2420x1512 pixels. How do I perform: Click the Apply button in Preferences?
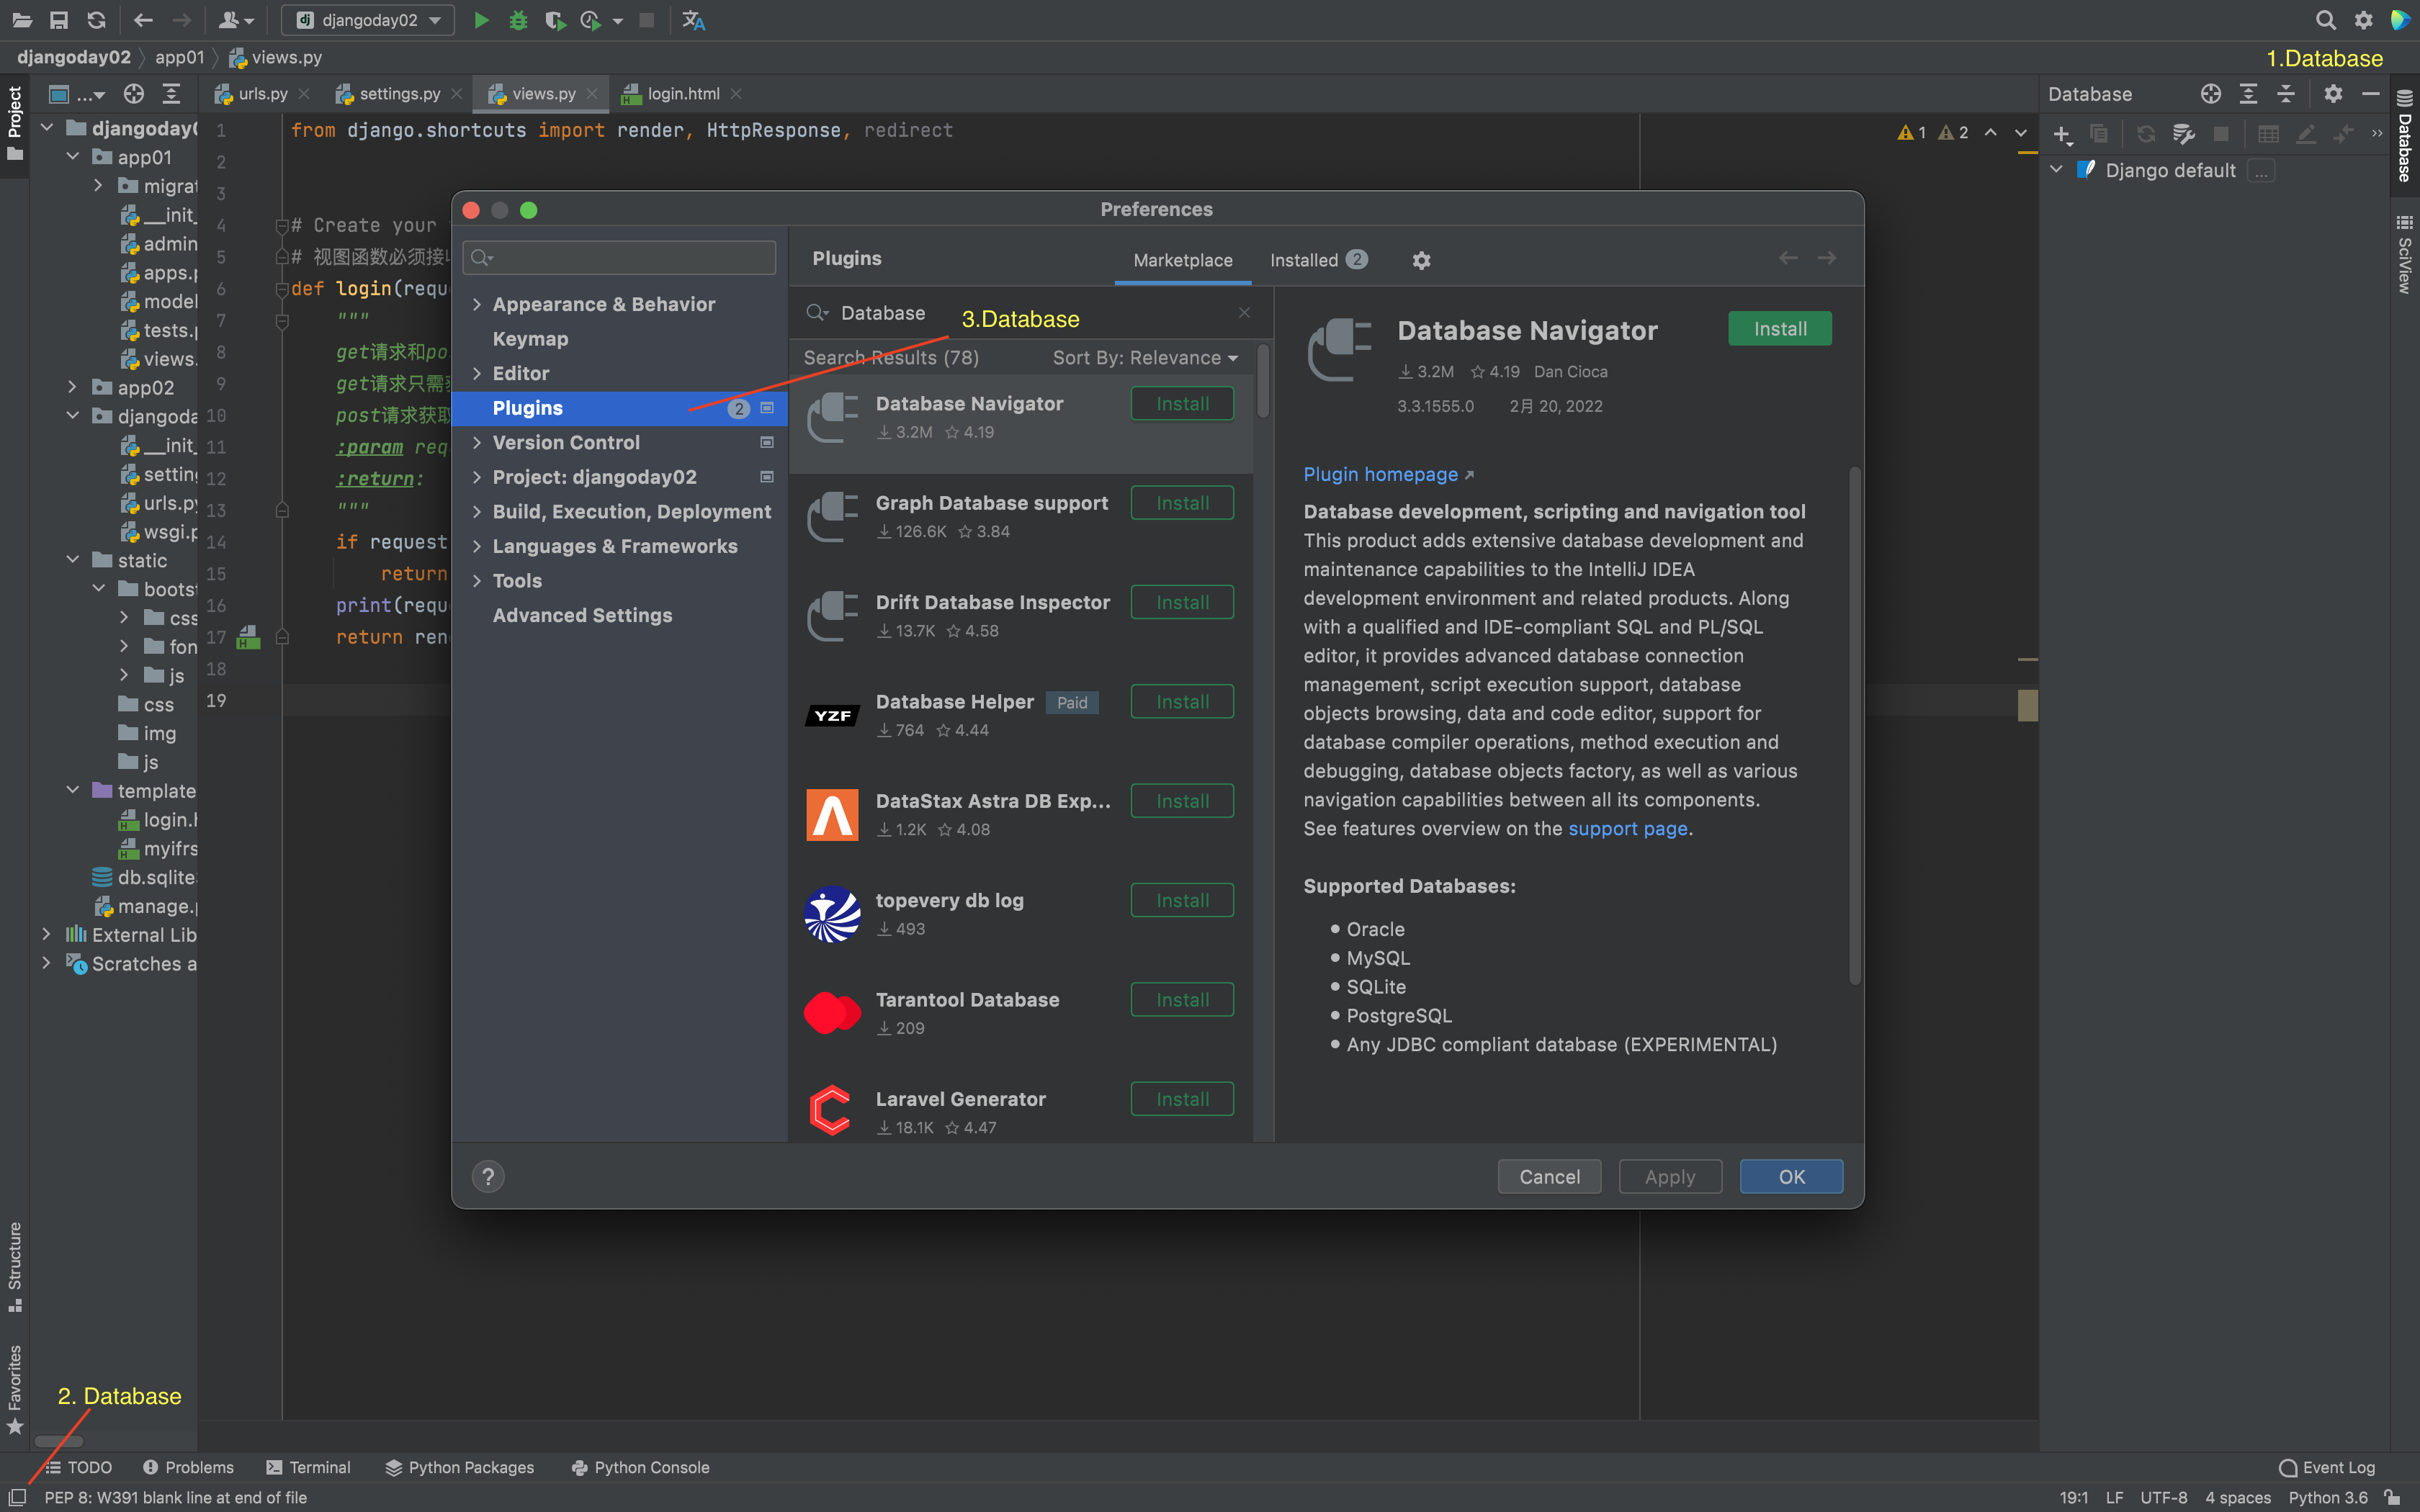1669,1176
